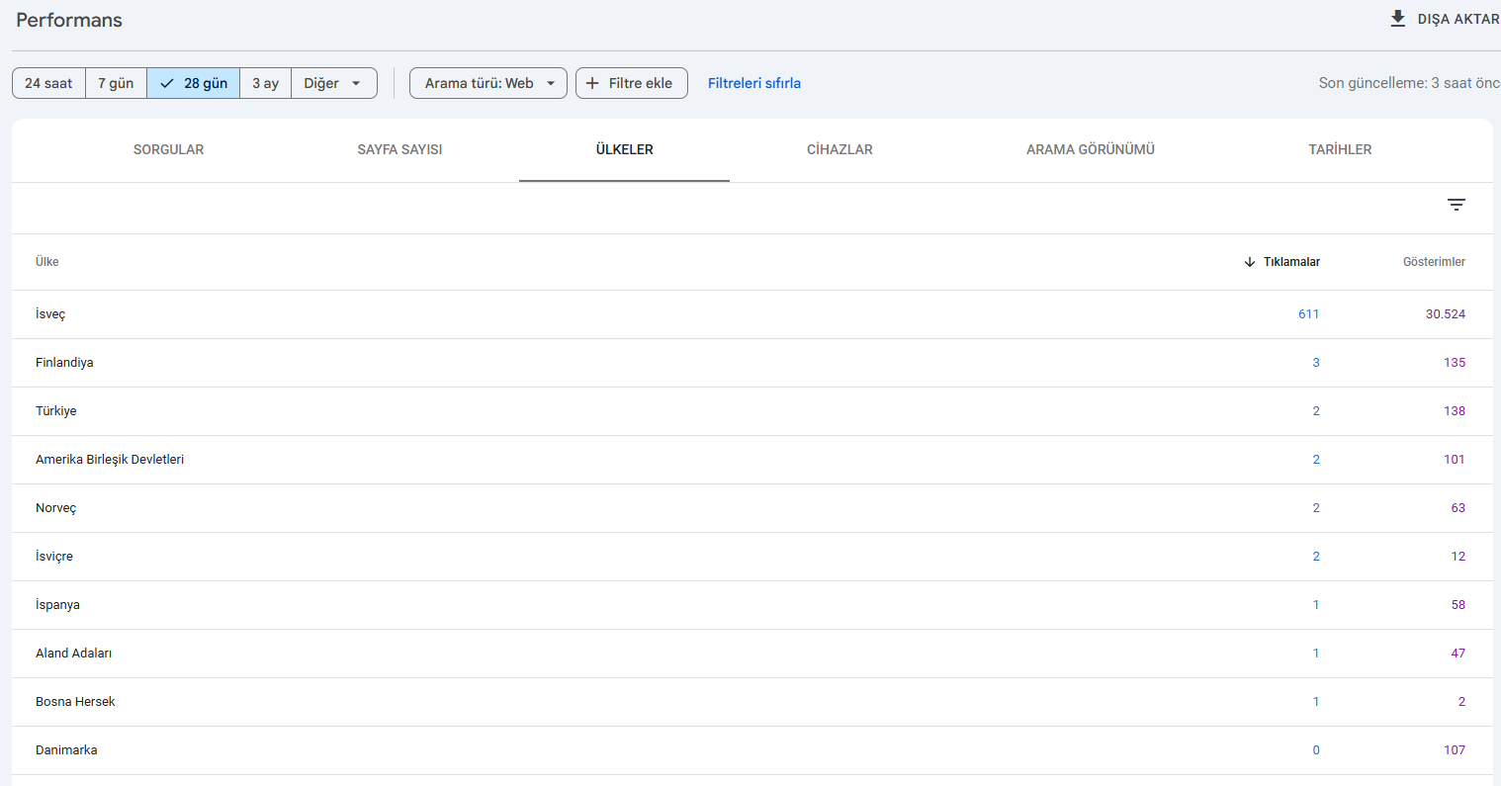This screenshot has height=786, width=1501.
Task: Select the 24 saat date range
Action: pos(48,83)
